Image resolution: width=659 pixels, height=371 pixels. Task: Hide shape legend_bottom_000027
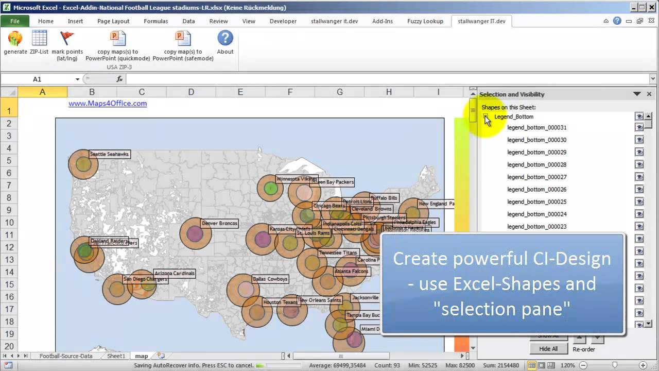(x=639, y=177)
